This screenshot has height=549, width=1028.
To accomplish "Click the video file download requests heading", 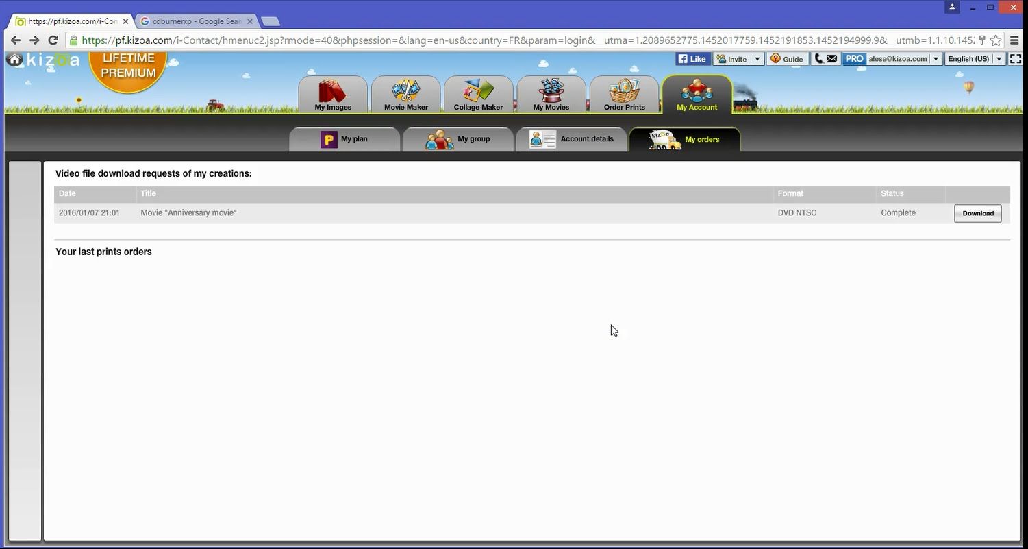I will 153,174.
